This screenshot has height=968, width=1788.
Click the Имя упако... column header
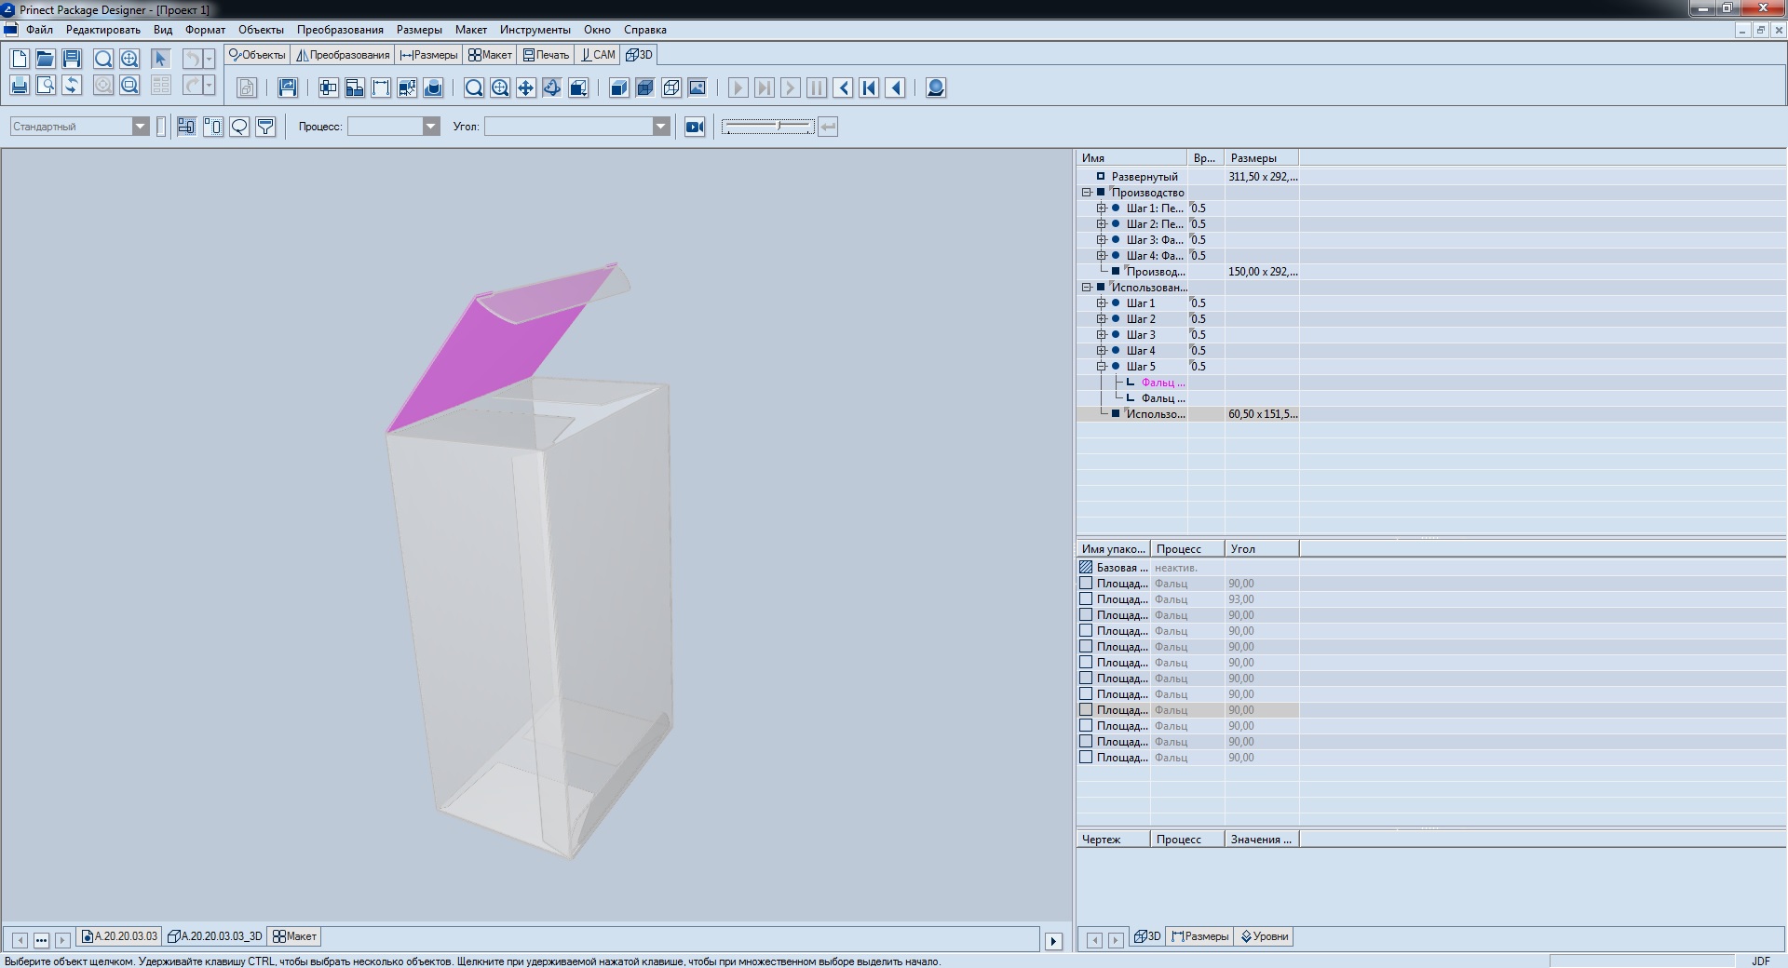click(x=1114, y=549)
